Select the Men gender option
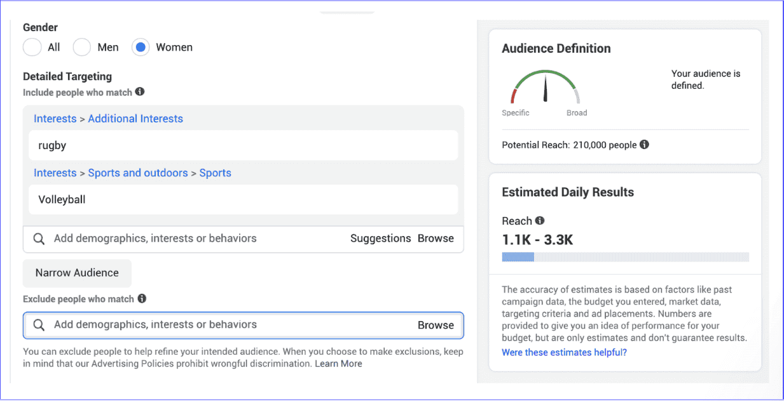 pos(81,47)
